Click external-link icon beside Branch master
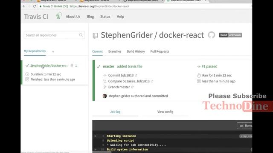The height and width of the screenshot is (153, 273). coord(132,87)
